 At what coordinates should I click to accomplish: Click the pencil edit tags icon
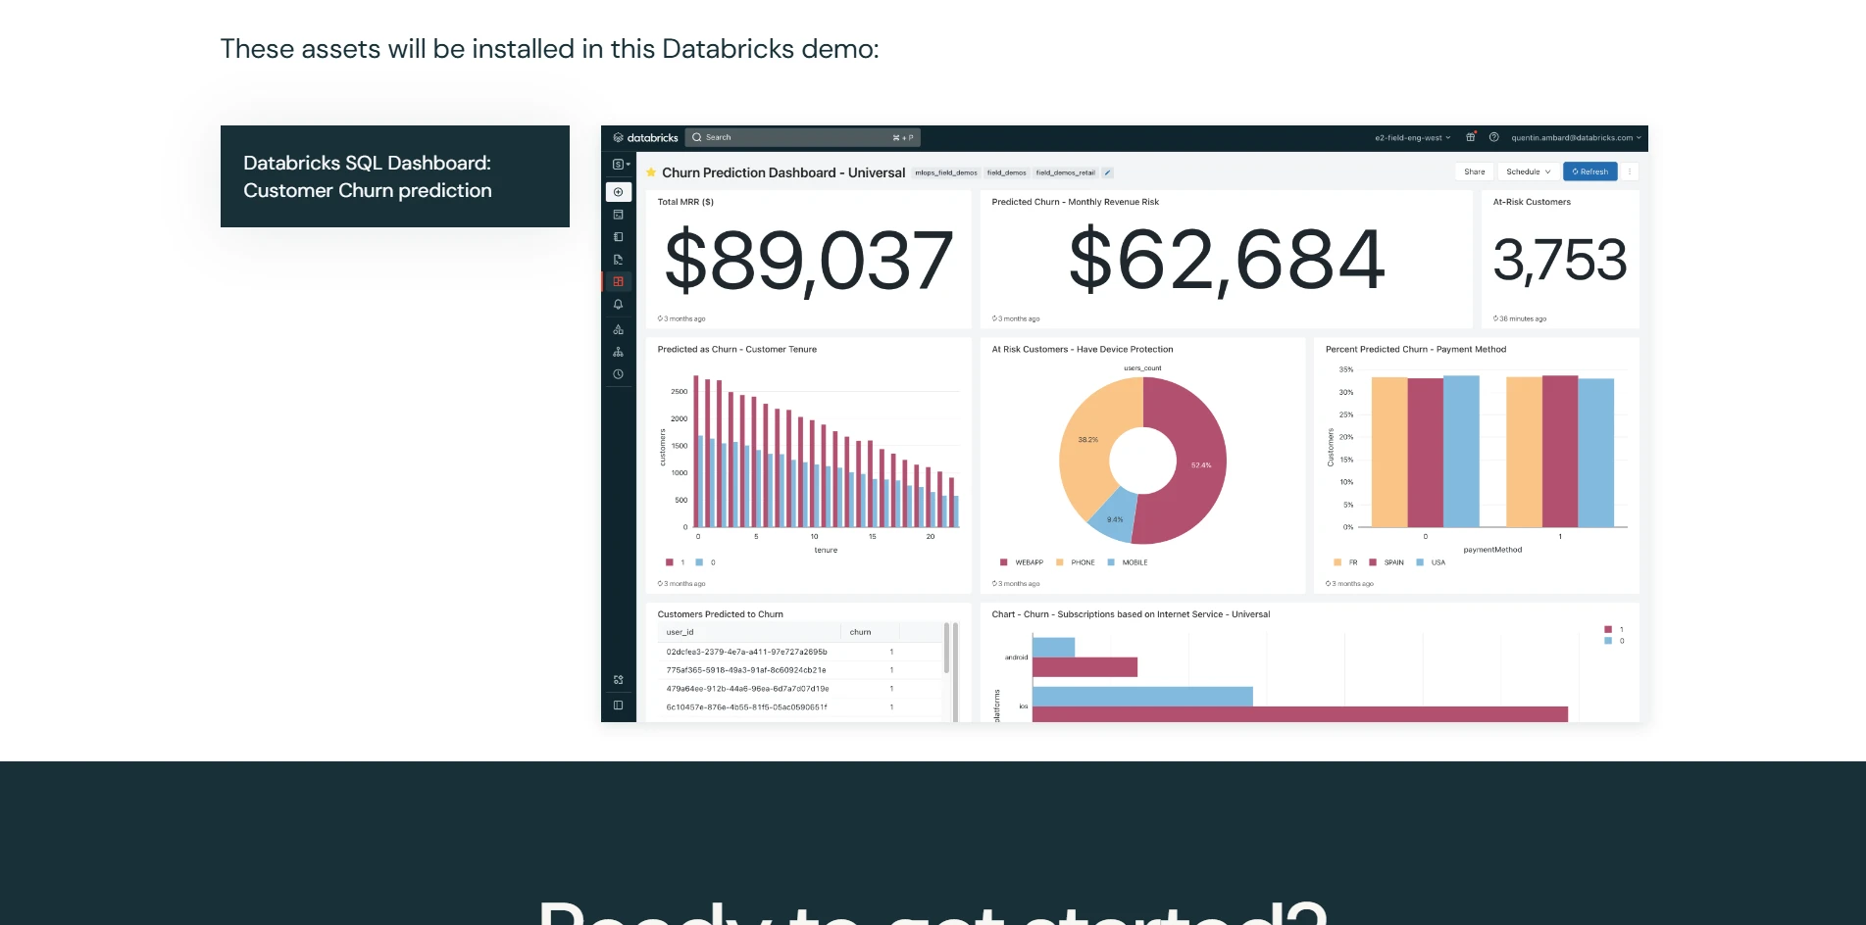coord(1107,172)
